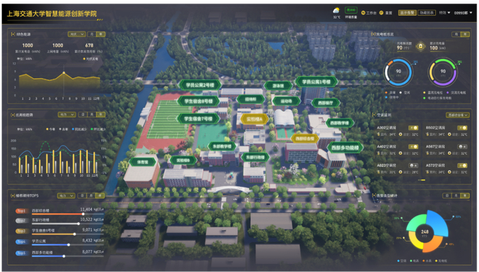The width and height of the screenshot is (479, 272).
Task: Click the 学生宿舍7号楼 building label
Action: (x=198, y=119)
